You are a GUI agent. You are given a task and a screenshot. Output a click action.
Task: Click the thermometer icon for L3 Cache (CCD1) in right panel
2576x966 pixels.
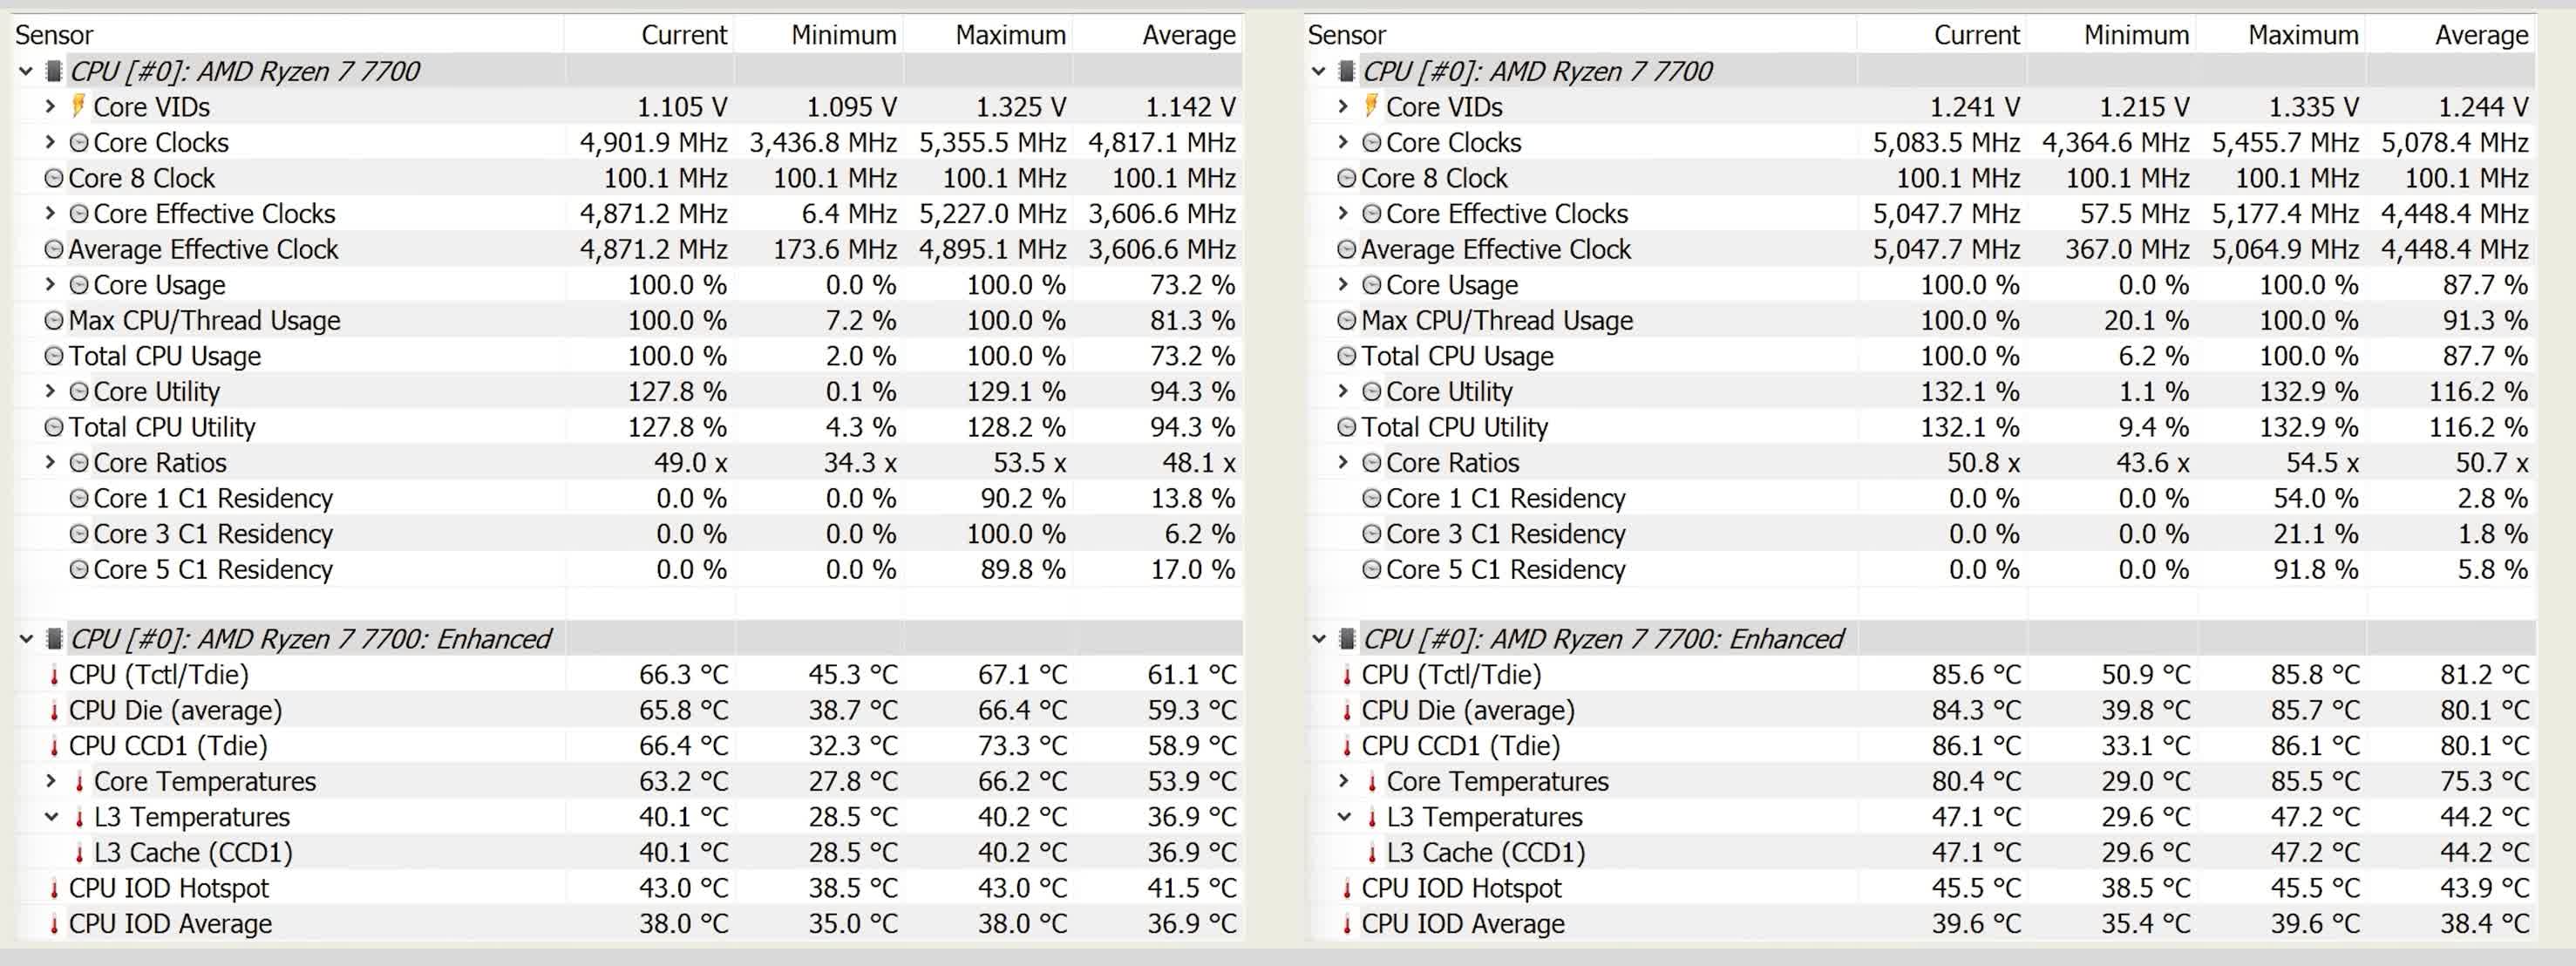pos(1372,853)
